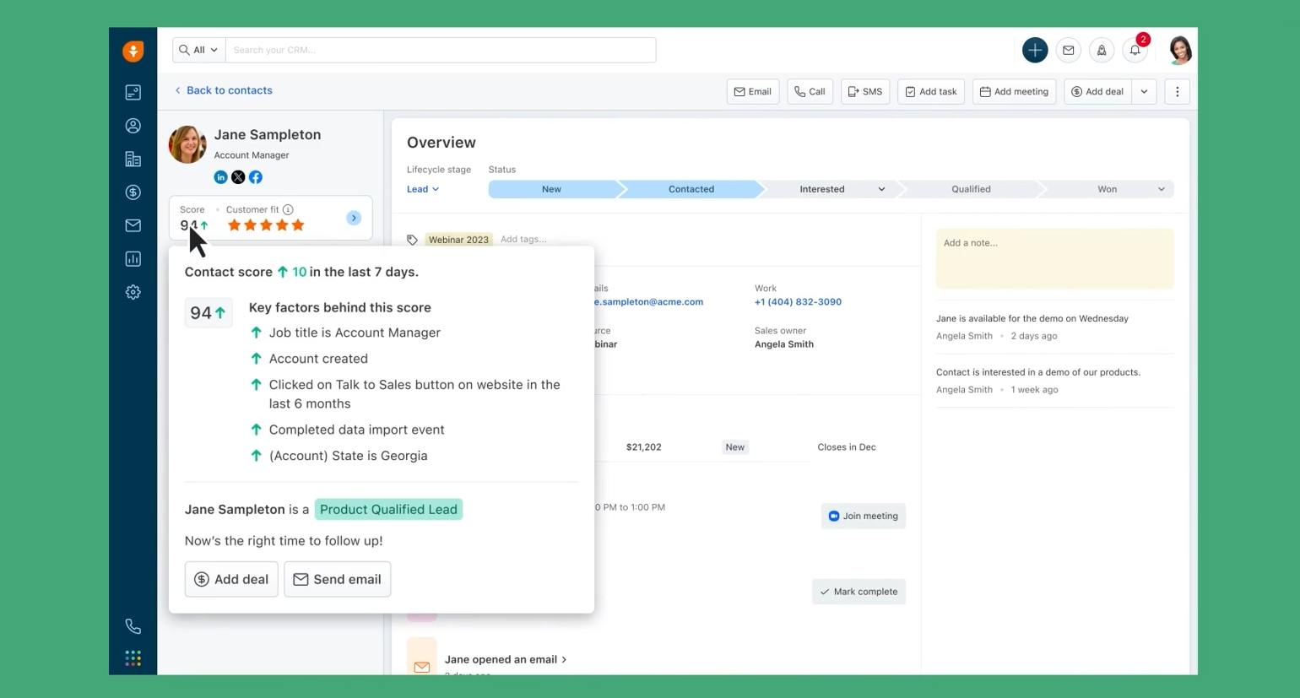
Task: Expand the 'Jane opened an email' activity
Action: pos(505,659)
